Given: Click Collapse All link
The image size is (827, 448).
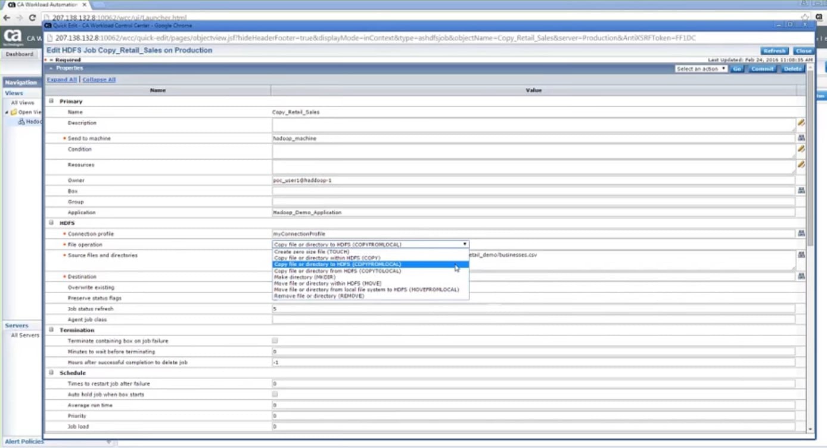Looking at the screenshot, I should (99, 79).
